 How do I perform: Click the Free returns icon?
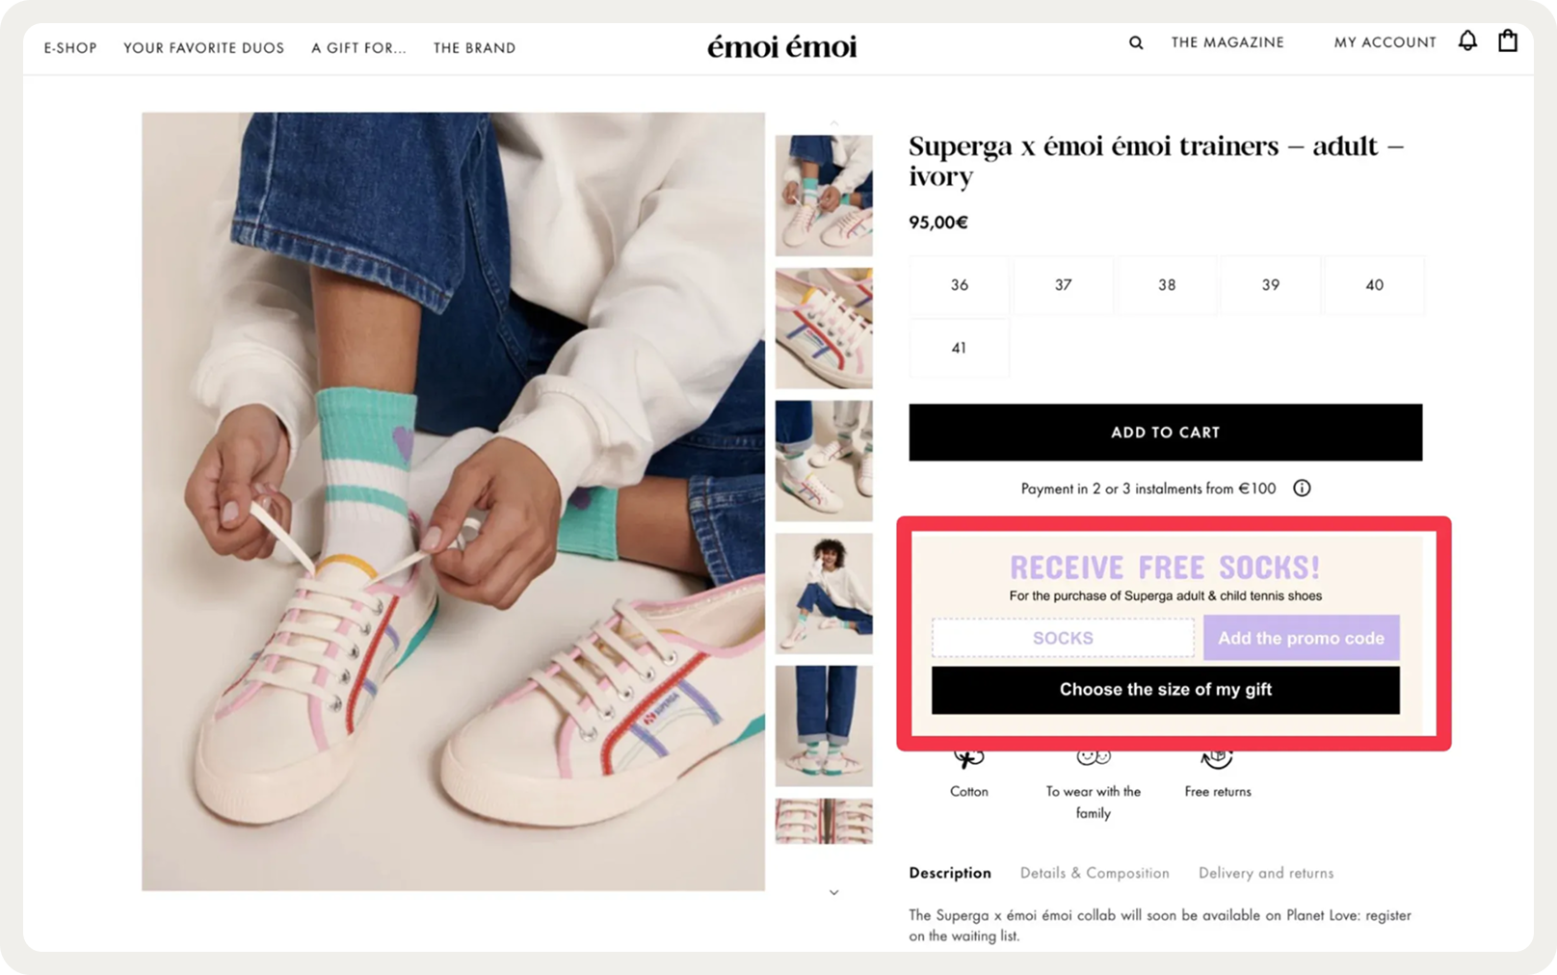click(1218, 759)
